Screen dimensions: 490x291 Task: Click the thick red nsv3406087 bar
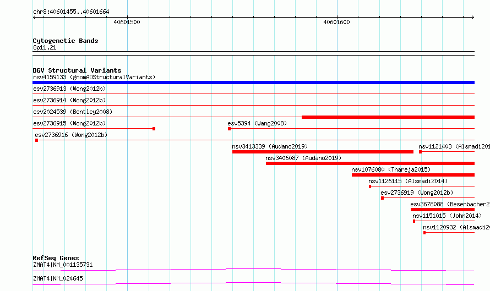[x=371, y=163]
